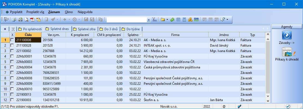Open the Nápověda menu
Image resolution: width=303 pixels, height=109 pixels.
pyautogui.click(x=85, y=12)
